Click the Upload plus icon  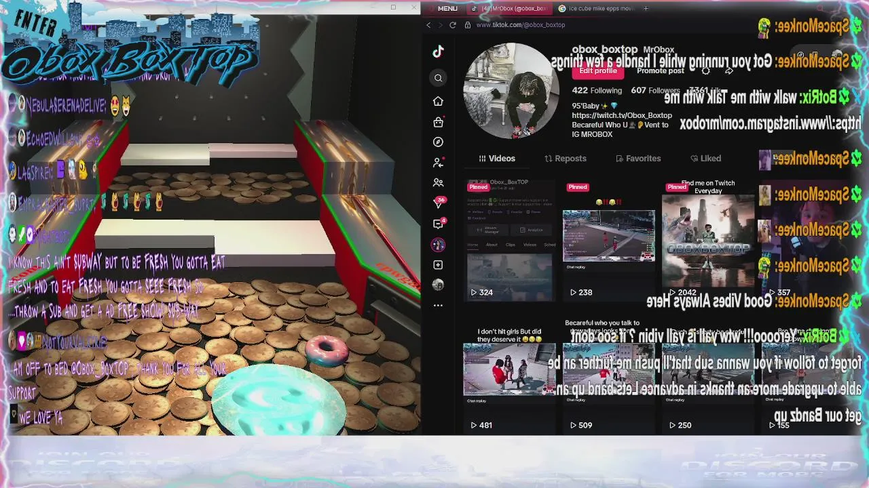tap(438, 264)
